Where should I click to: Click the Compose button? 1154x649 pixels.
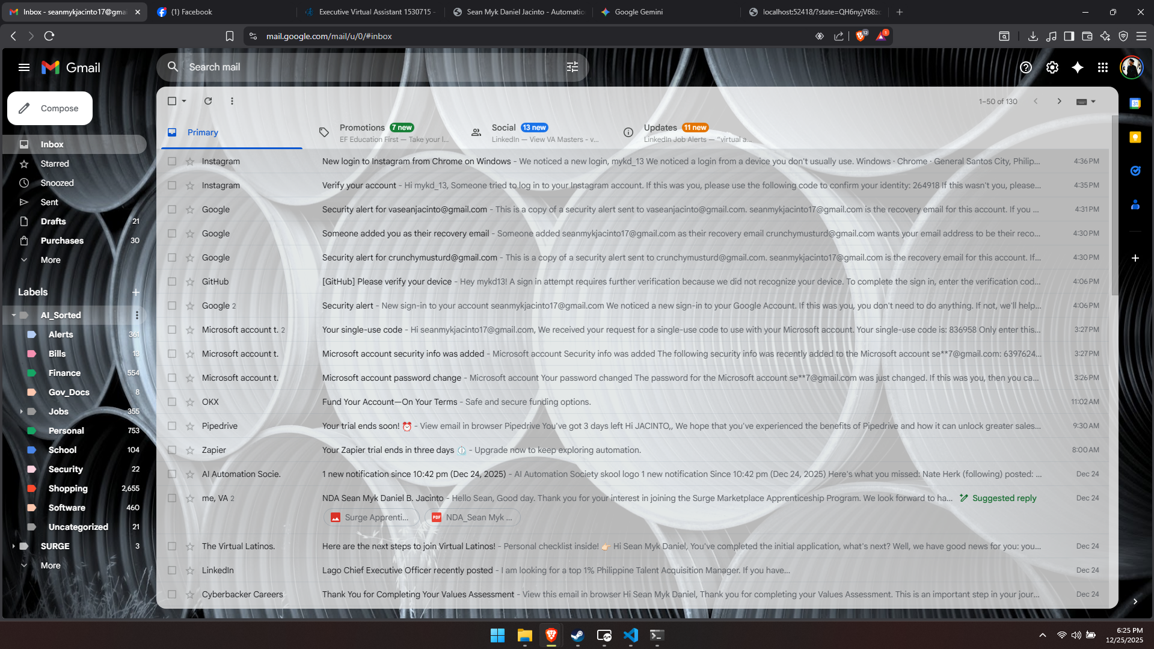click(x=50, y=108)
